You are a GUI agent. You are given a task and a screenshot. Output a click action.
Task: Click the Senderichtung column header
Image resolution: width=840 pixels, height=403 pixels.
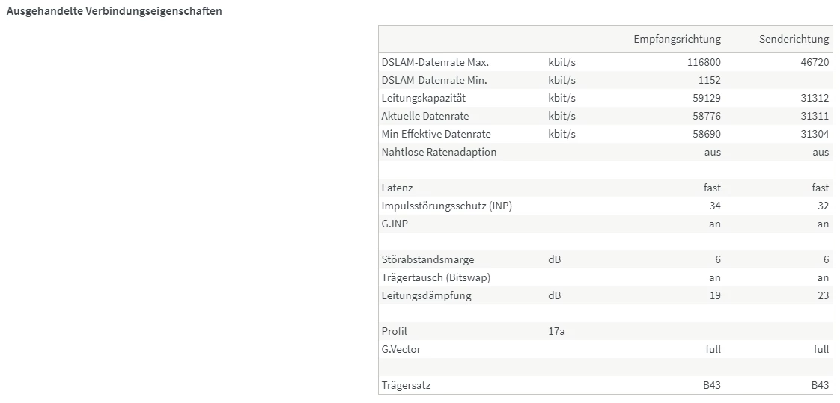(794, 39)
